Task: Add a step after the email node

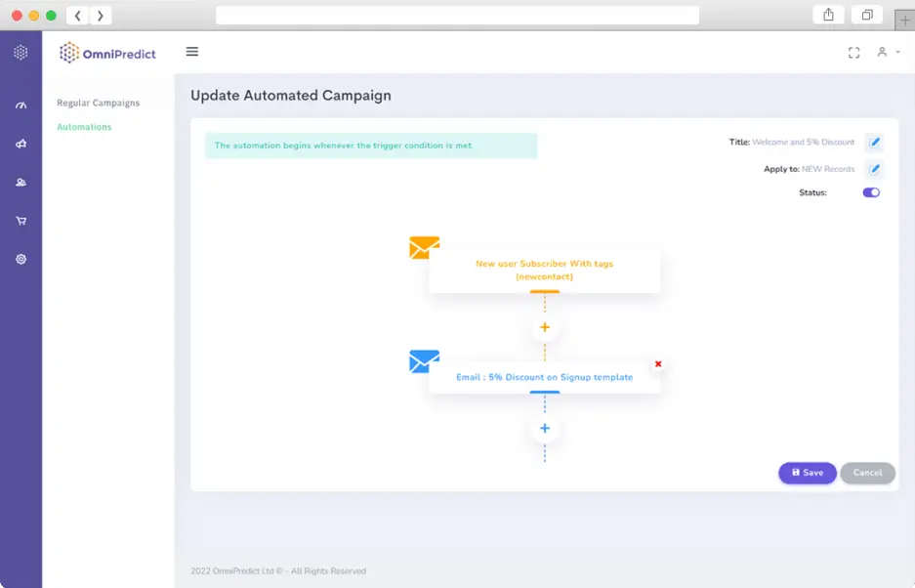Action: click(x=545, y=428)
